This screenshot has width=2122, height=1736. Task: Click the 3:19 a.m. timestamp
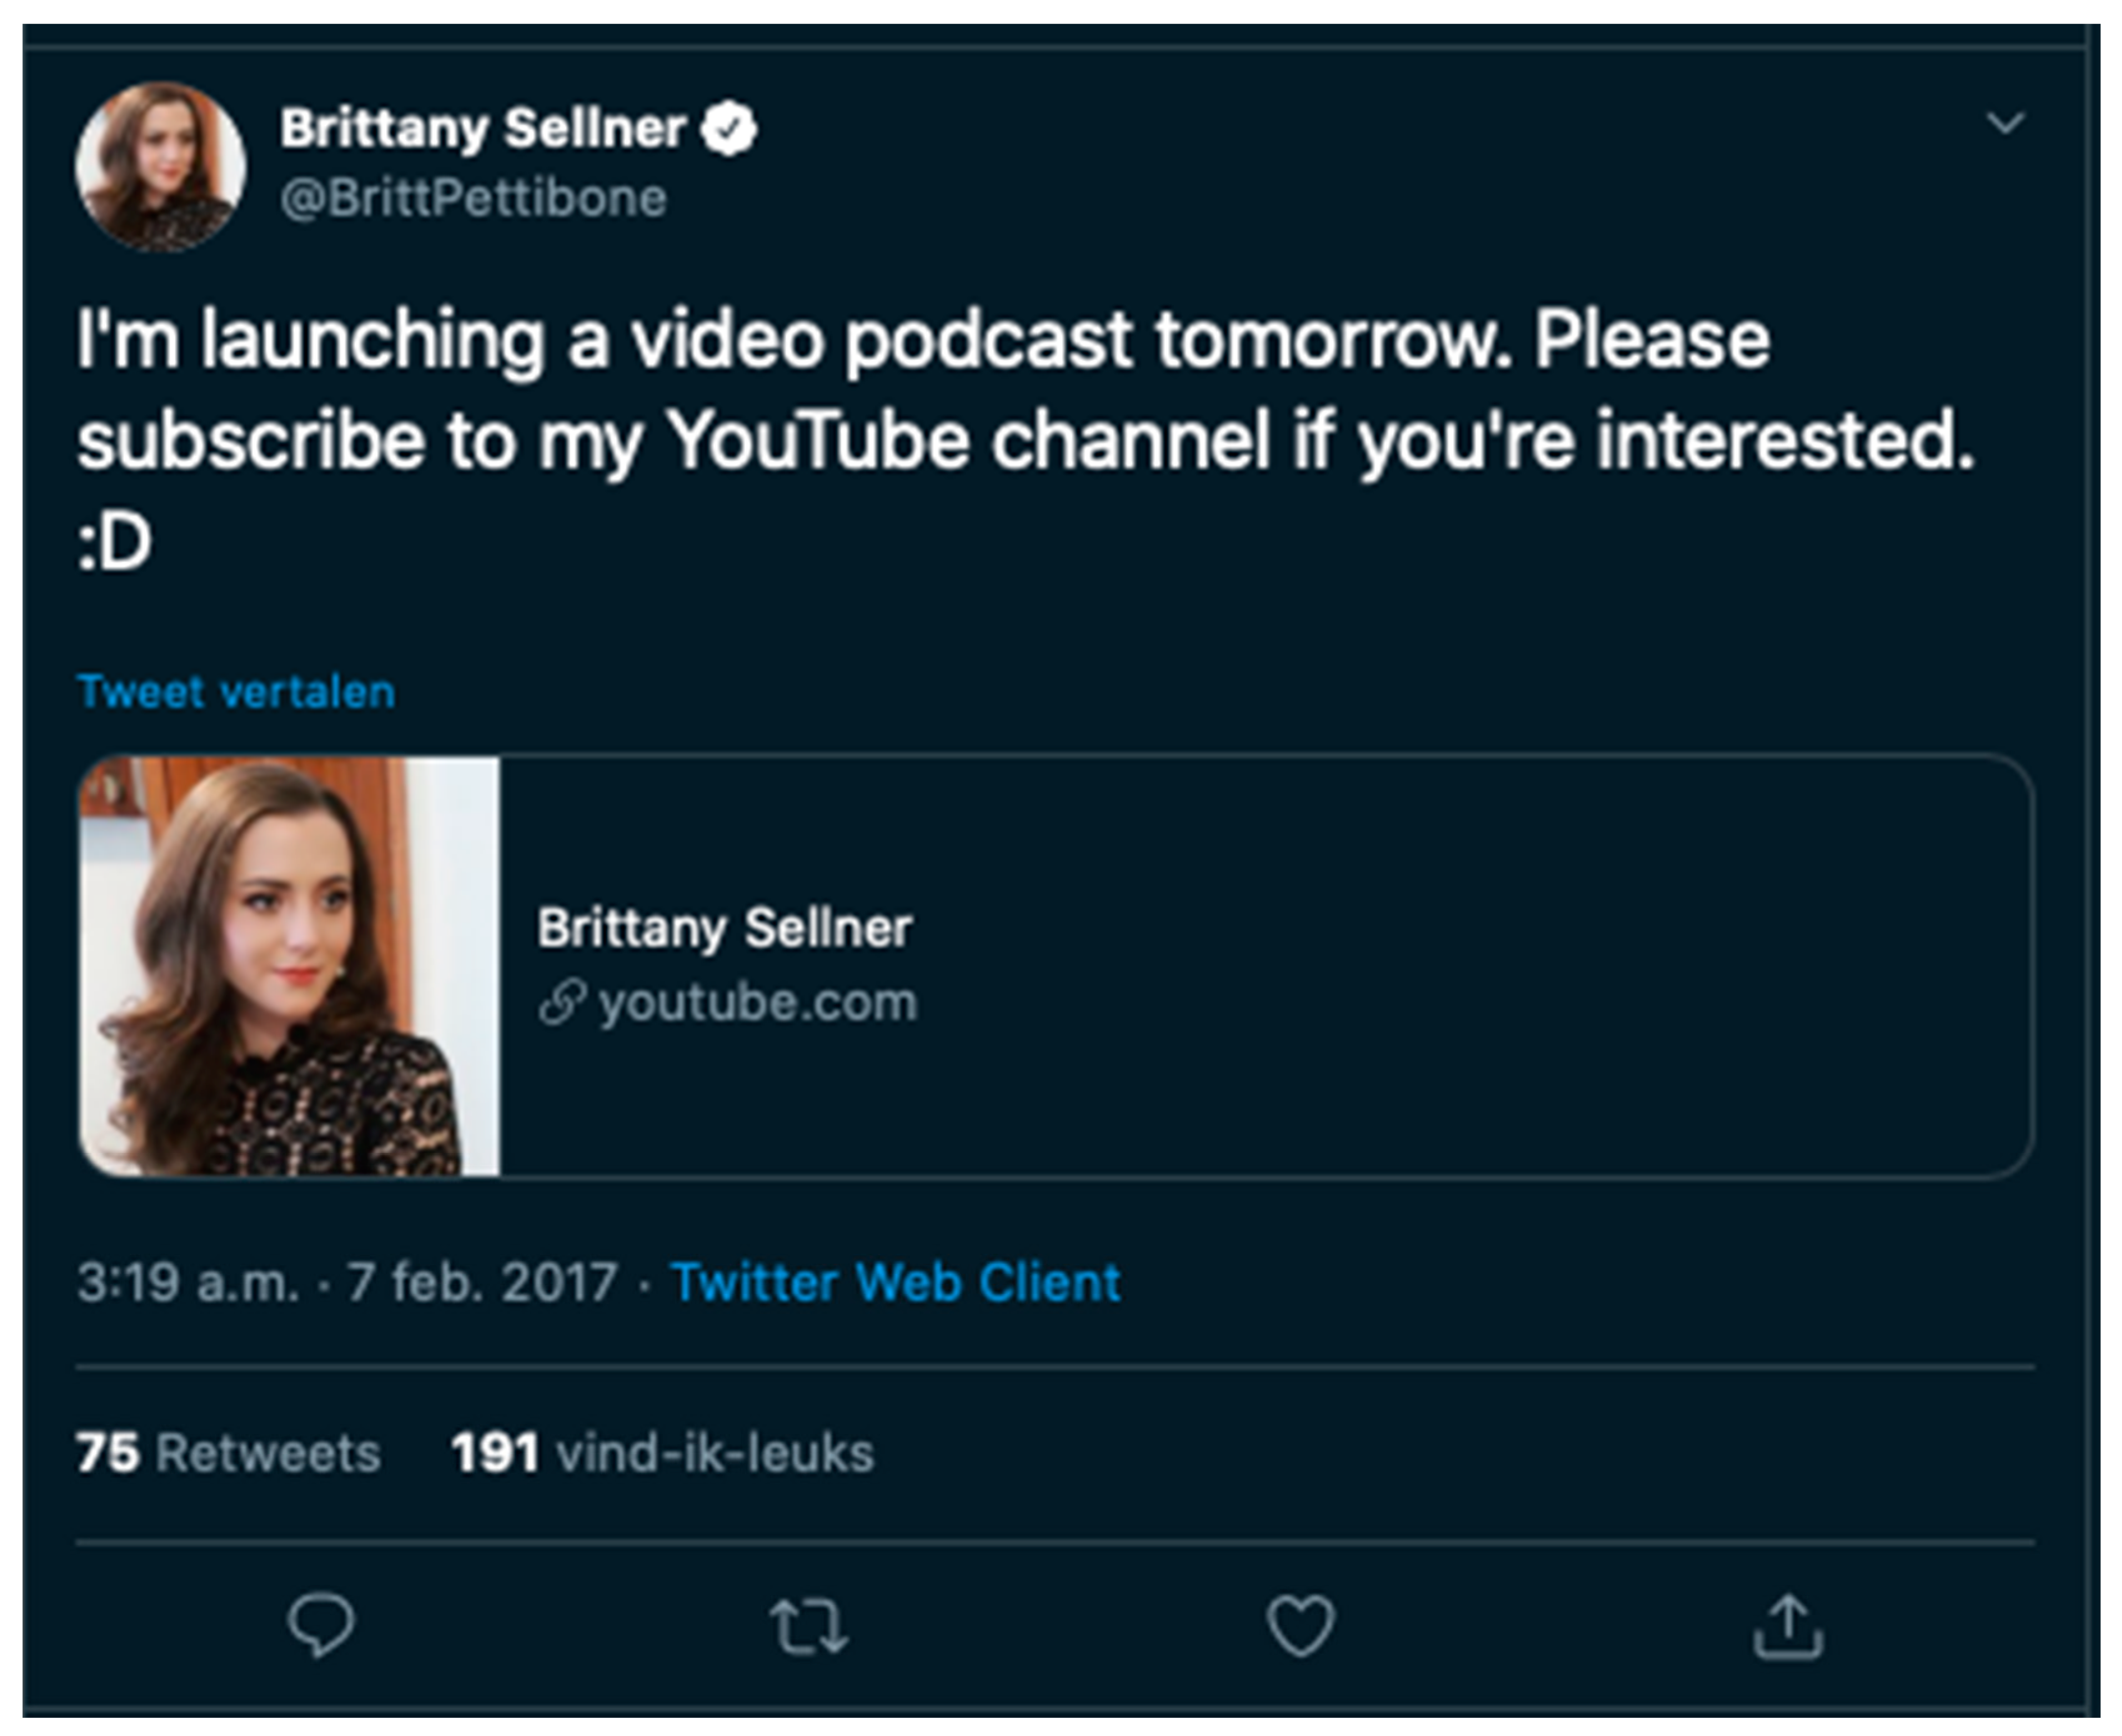[188, 1282]
